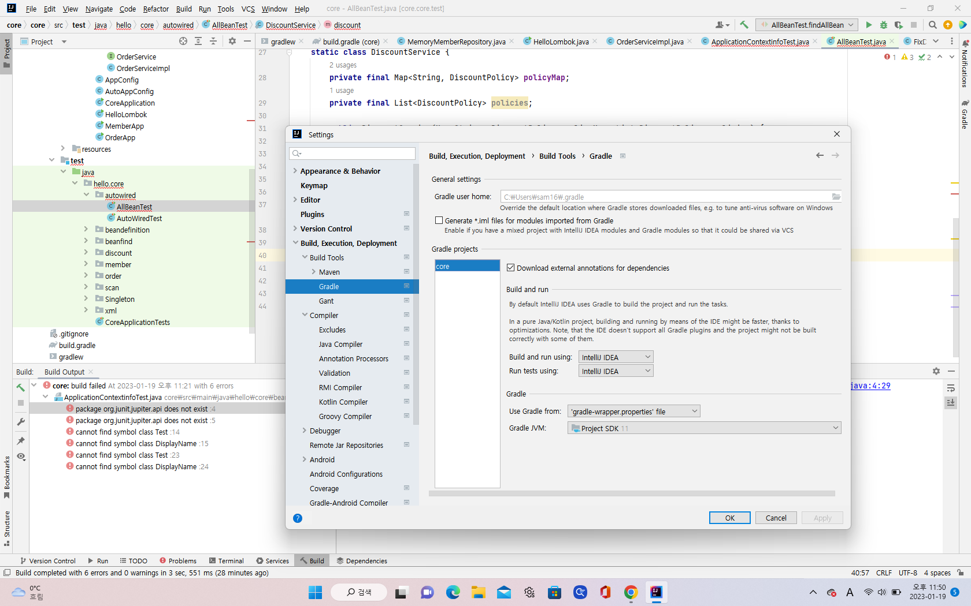
Task: Select the 'cannot find symbol class DisplayName :15' error
Action: [142, 444]
